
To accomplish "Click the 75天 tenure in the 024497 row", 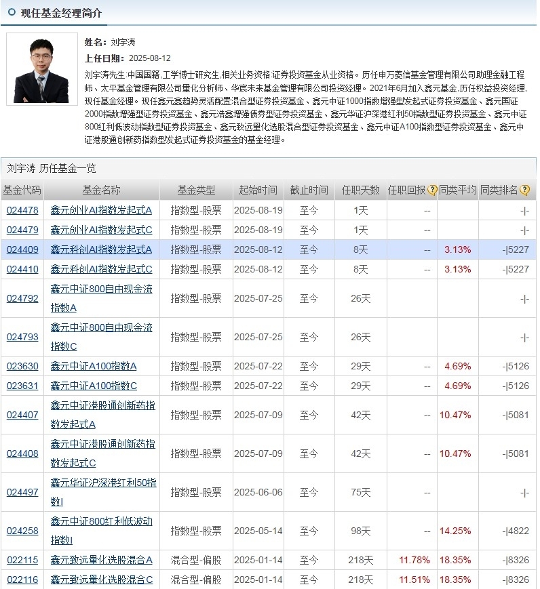I will 361,492.
